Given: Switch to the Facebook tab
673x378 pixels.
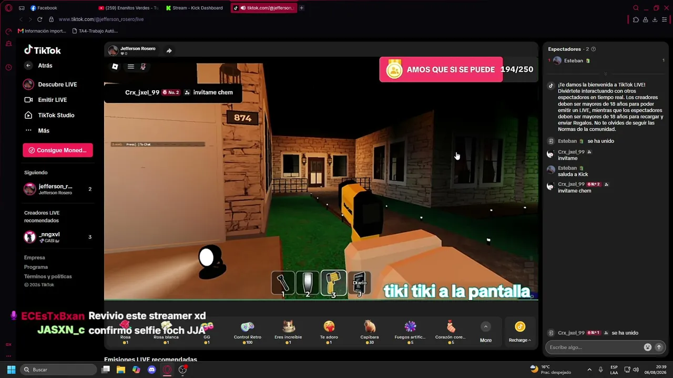Looking at the screenshot, I should point(44,8).
